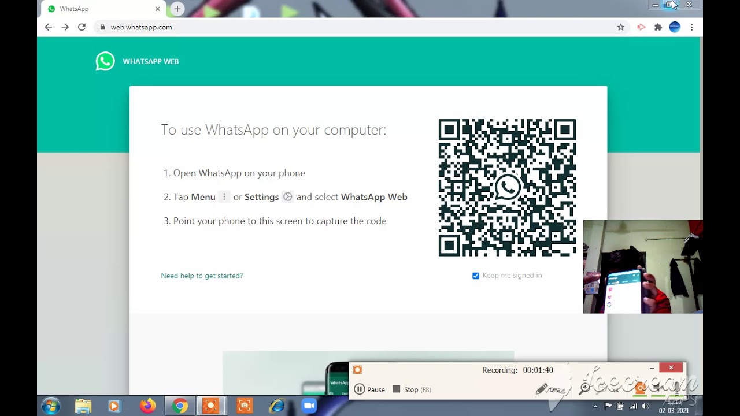Click the Settings gear icon in step 2
Image resolution: width=740 pixels, height=416 pixels.
coord(287,197)
